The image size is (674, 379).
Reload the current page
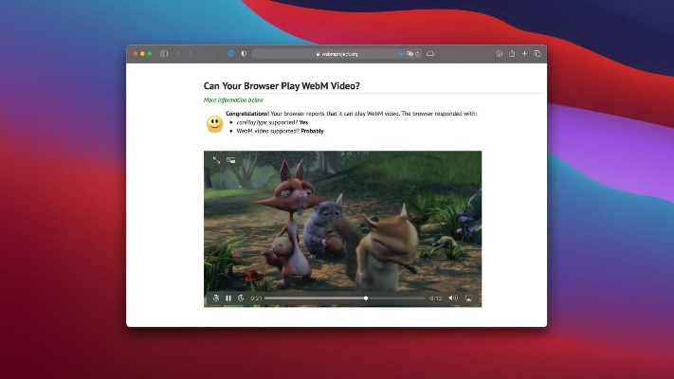[418, 54]
